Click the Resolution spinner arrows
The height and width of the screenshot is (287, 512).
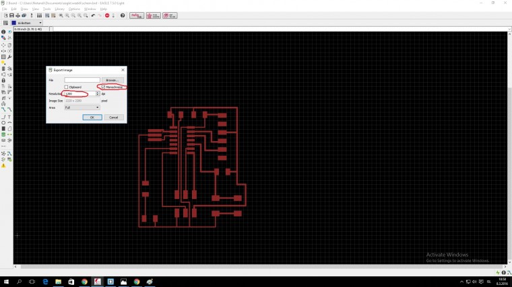(x=97, y=93)
